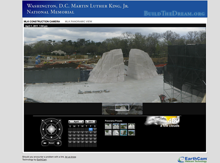
Task: Choose April 13 on the calendar
Action: coord(82,136)
